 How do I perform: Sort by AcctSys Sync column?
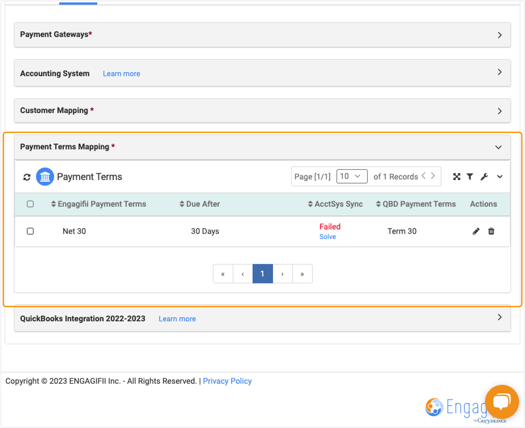pyautogui.click(x=335, y=204)
